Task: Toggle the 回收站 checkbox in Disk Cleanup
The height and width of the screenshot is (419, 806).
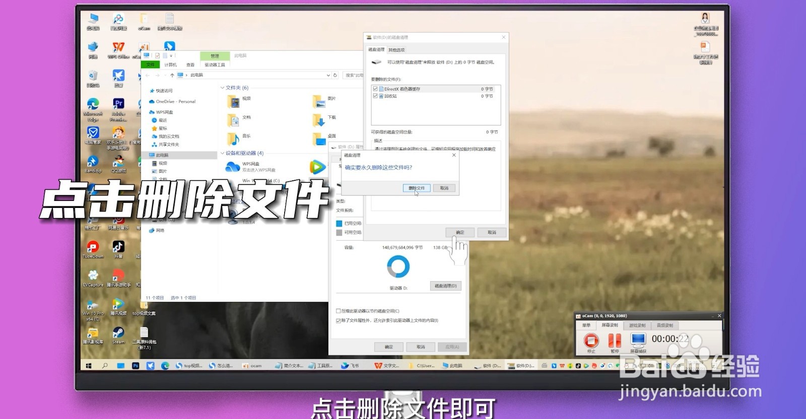Action: [x=375, y=96]
